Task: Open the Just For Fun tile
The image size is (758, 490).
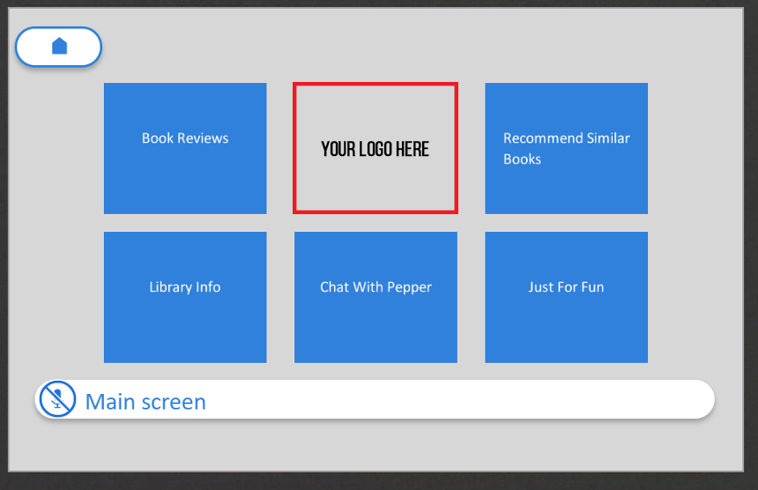Action: (566, 297)
